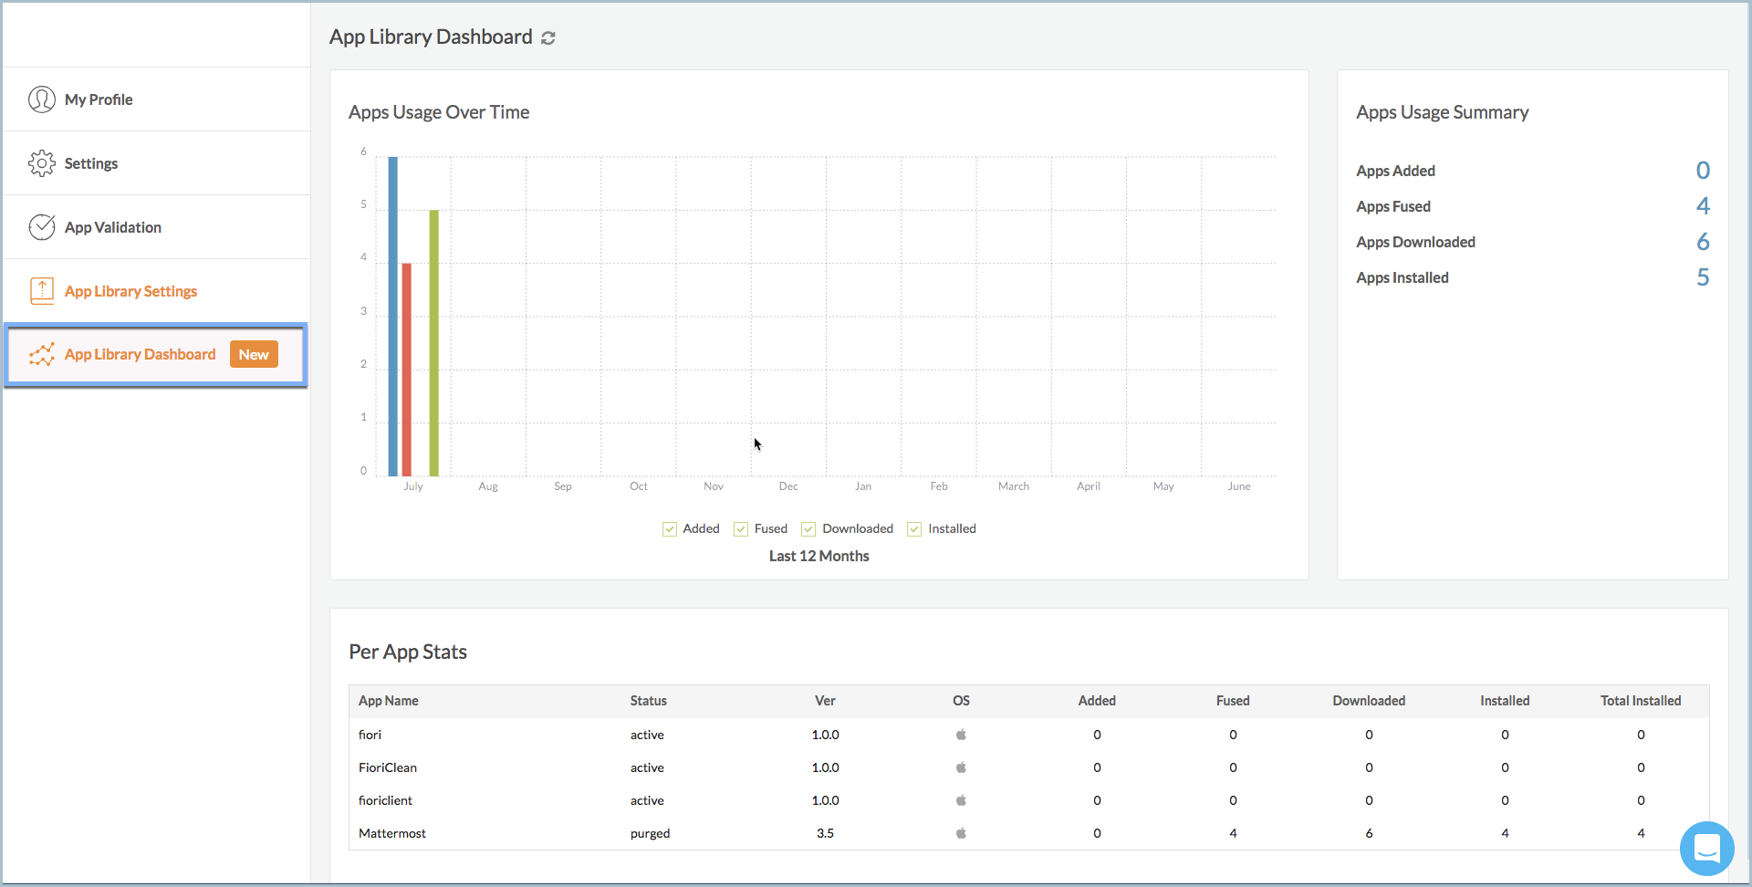Open App Library Settings link
The height and width of the screenshot is (887, 1752).
pyautogui.click(x=130, y=291)
